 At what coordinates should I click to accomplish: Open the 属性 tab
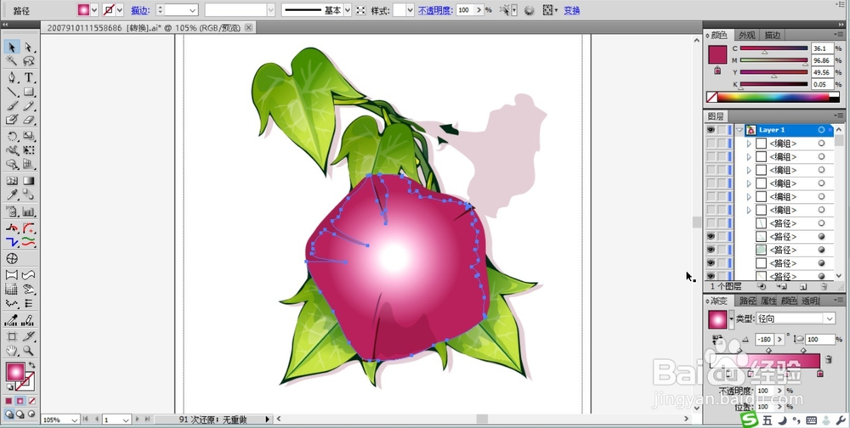pyautogui.click(x=768, y=301)
